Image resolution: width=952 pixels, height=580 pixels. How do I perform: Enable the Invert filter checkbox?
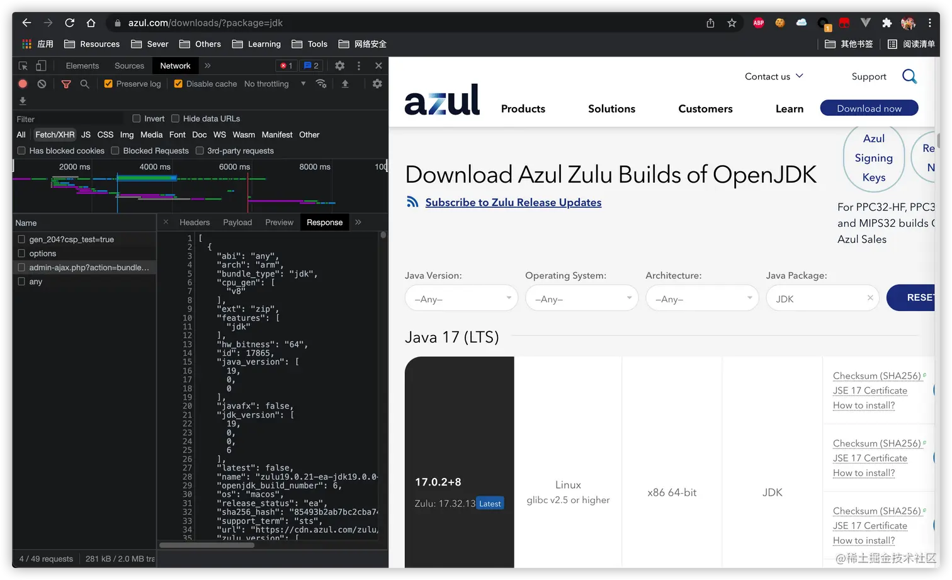click(x=136, y=118)
